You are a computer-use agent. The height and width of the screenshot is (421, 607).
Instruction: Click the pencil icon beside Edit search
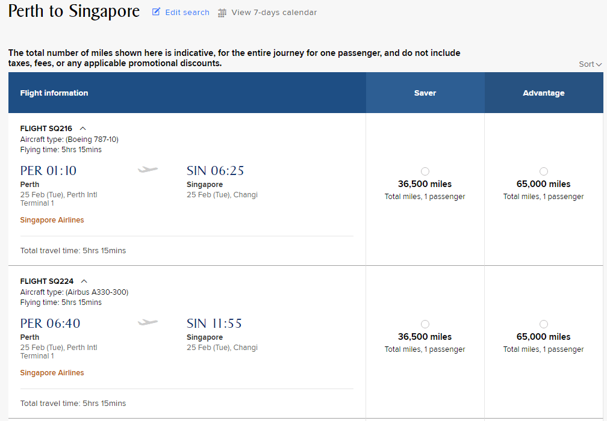click(157, 12)
